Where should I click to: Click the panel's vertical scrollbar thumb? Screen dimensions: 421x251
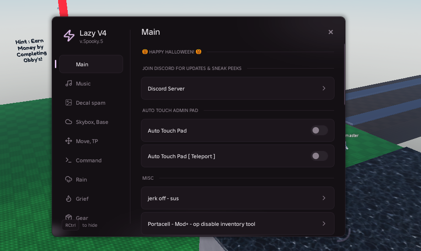tap(345, 74)
